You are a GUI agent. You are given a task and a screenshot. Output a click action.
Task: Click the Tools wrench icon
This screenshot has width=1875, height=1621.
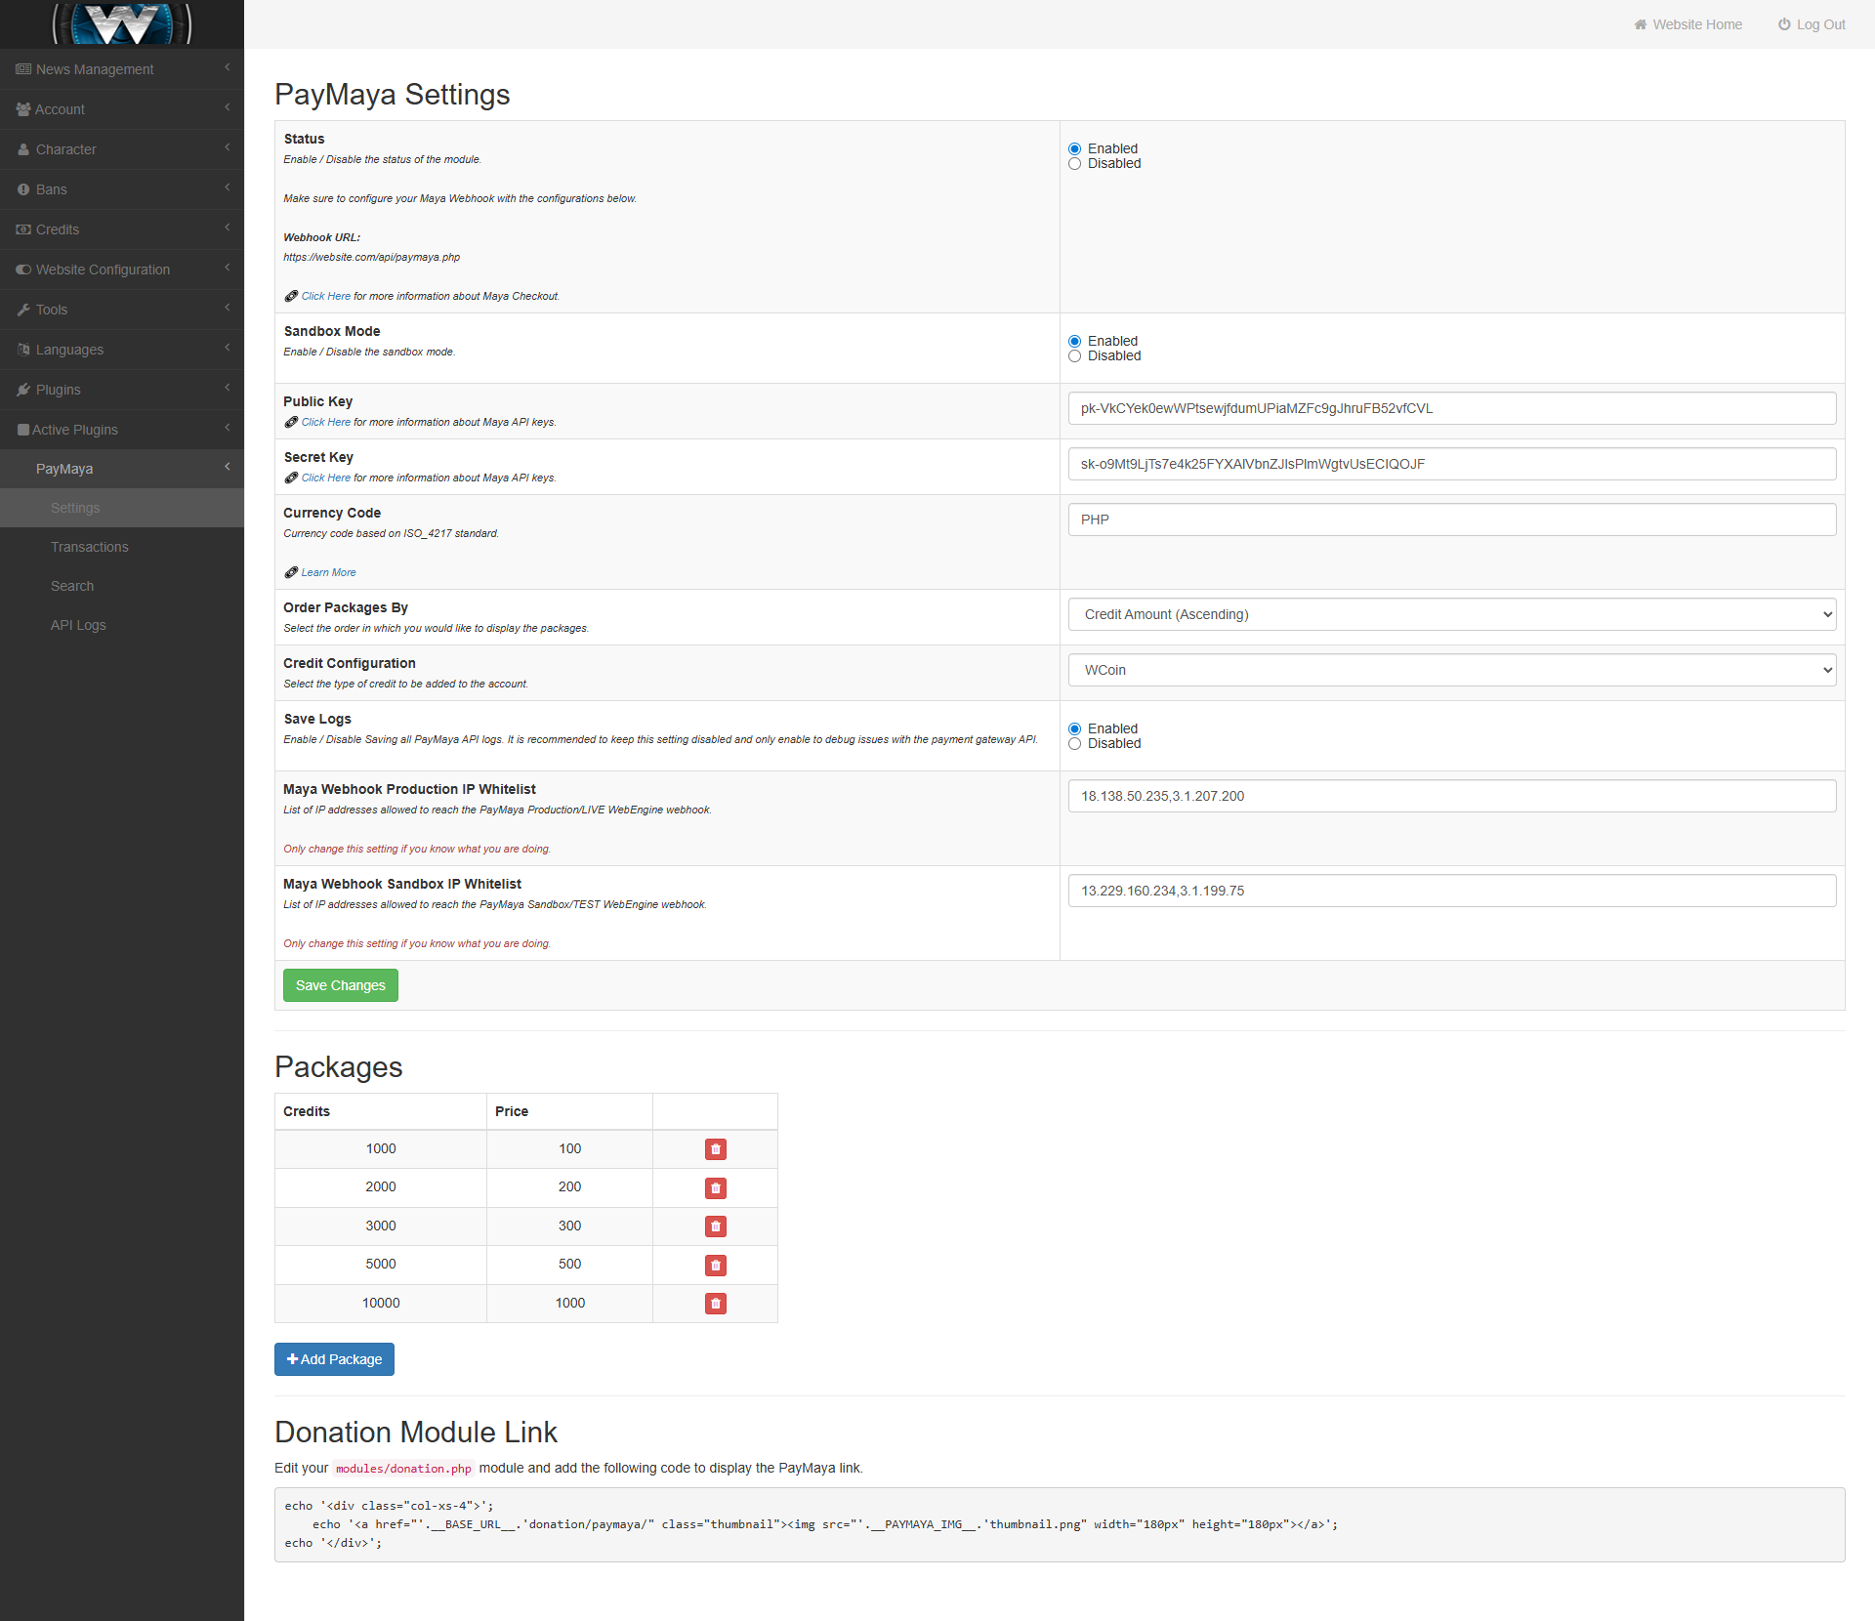(23, 310)
